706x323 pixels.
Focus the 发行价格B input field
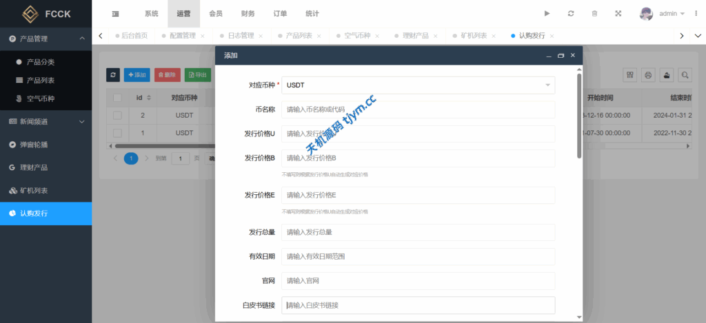coord(418,158)
